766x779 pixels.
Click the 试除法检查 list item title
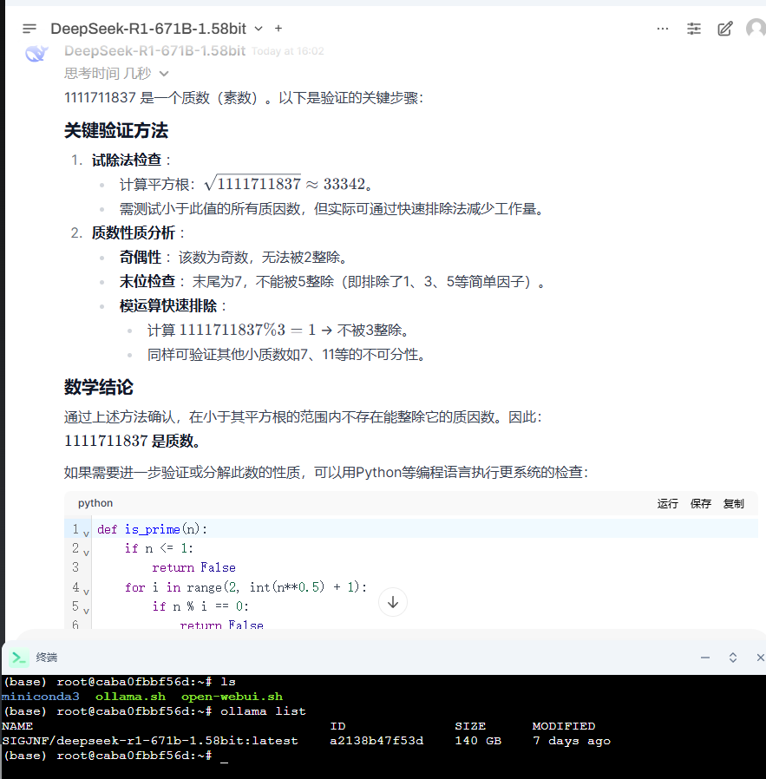(x=127, y=160)
